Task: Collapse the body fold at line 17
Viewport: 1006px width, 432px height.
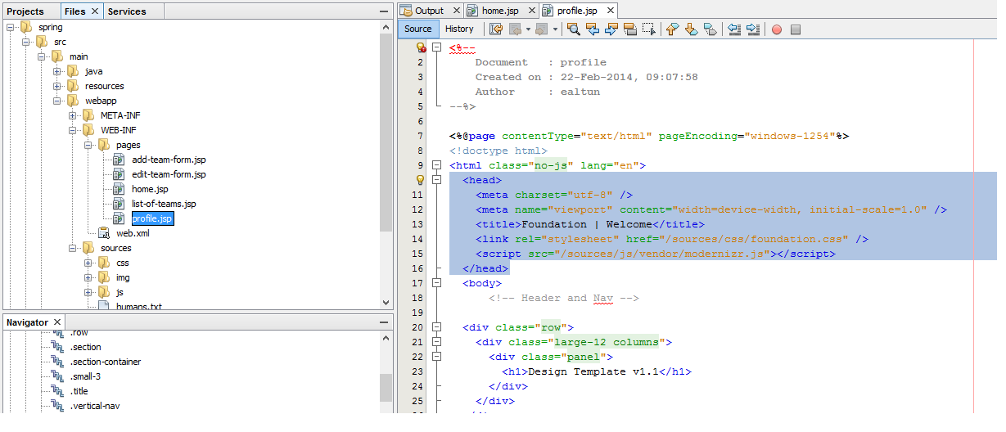Action: [437, 283]
